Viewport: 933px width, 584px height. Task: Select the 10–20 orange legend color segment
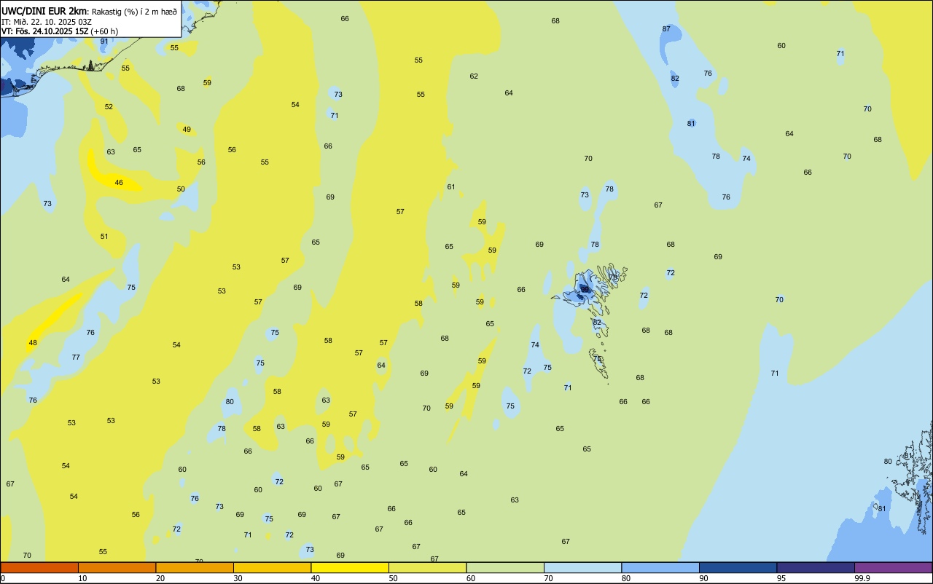click(x=117, y=567)
